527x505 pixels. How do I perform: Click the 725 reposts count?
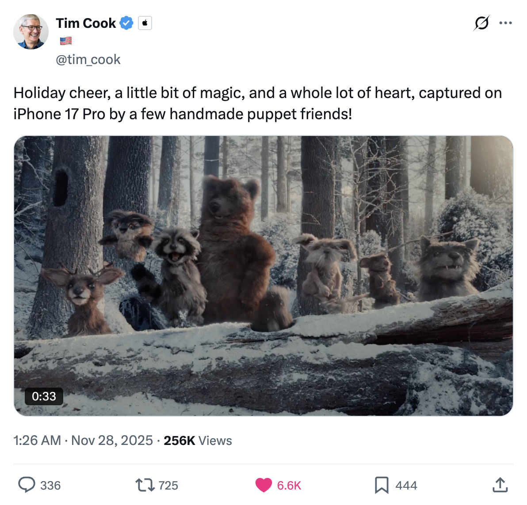point(168,486)
